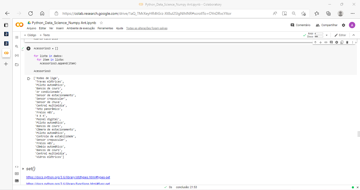Image resolution: width=360 pixels, height=190 pixels.
Task: Open Colab notebook settings gear
Action: [343, 25]
